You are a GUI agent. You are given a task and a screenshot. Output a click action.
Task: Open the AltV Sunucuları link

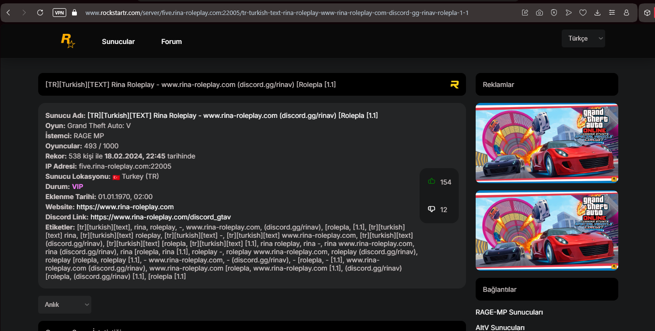(500, 327)
